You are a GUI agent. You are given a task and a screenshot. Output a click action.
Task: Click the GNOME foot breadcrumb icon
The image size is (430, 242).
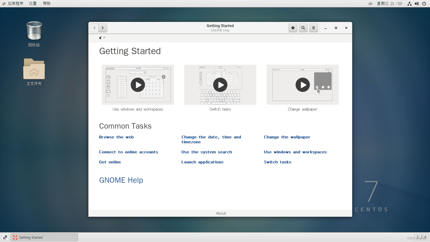point(100,38)
